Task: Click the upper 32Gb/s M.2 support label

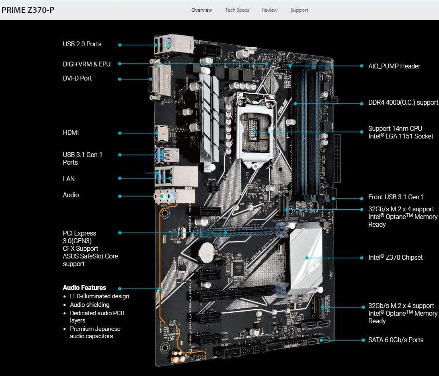Action: click(402, 217)
